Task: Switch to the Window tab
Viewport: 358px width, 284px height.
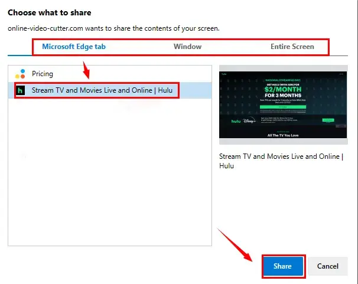Action: [187, 47]
